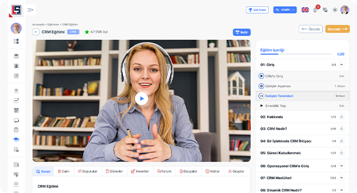Open the graduation cap trainings icon
The height and width of the screenshot is (193, 357).
point(16,139)
